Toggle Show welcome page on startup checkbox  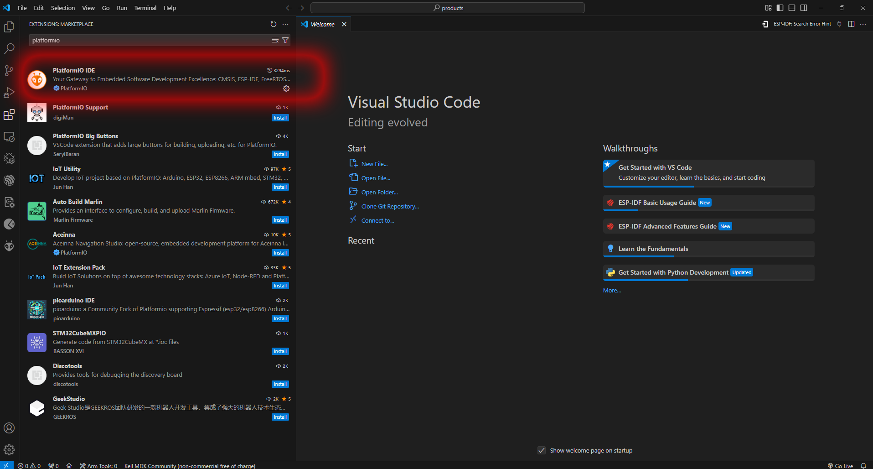pos(542,450)
